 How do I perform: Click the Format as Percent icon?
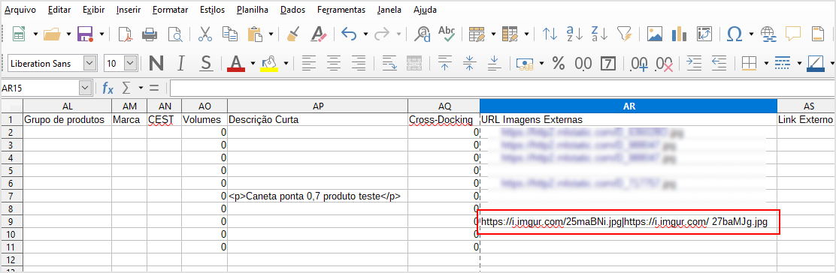(559, 64)
